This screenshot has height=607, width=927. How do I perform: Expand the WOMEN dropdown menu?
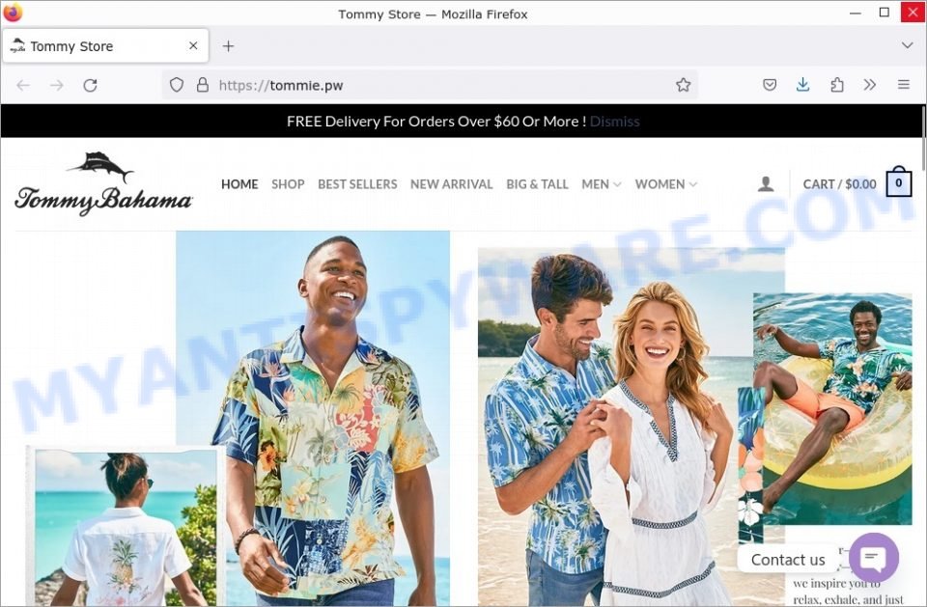pos(665,184)
